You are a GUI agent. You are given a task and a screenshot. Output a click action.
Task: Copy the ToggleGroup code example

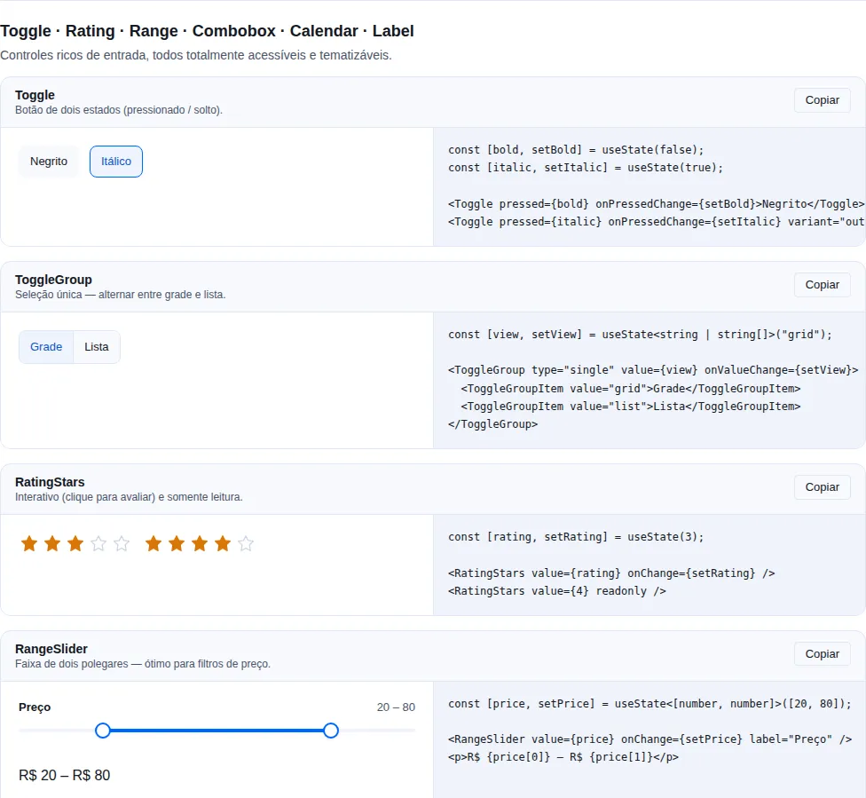pyautogui.click(x=822, y=285)
